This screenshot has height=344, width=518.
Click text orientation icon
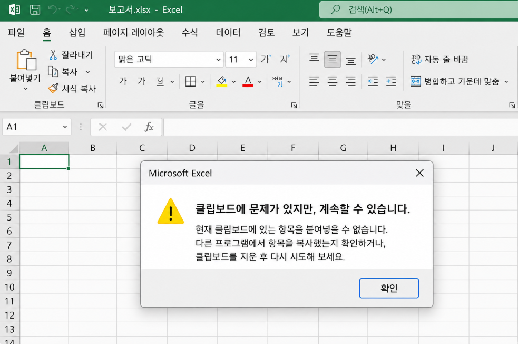coord(373,59)
